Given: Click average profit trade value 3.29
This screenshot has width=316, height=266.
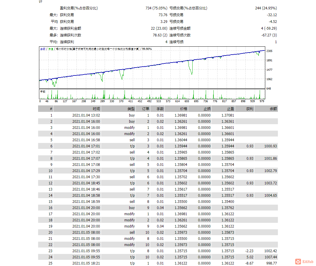Looking at the screenshot, I should (164, 22).
